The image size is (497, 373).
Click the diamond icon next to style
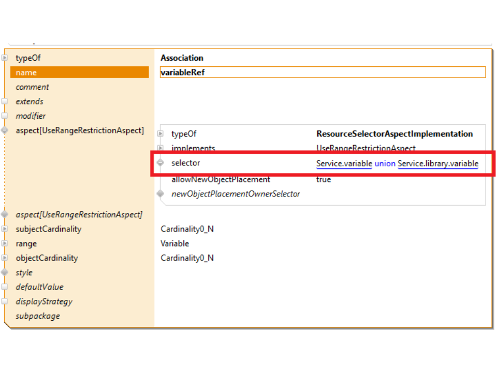pos(5,272)
